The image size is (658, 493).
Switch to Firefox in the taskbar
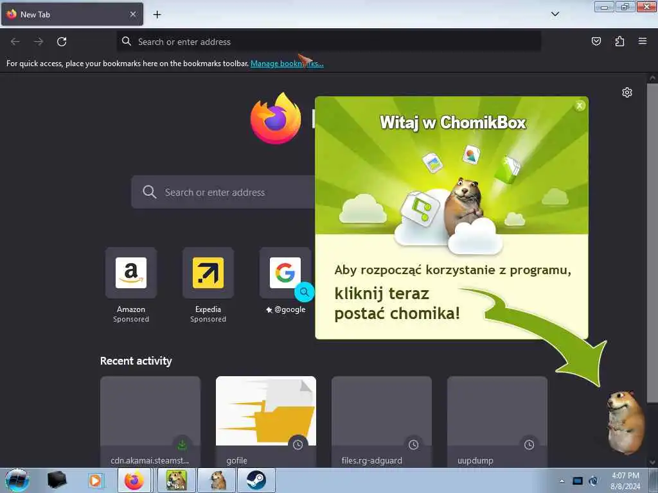pyautogui.click(x=134, y=480)
